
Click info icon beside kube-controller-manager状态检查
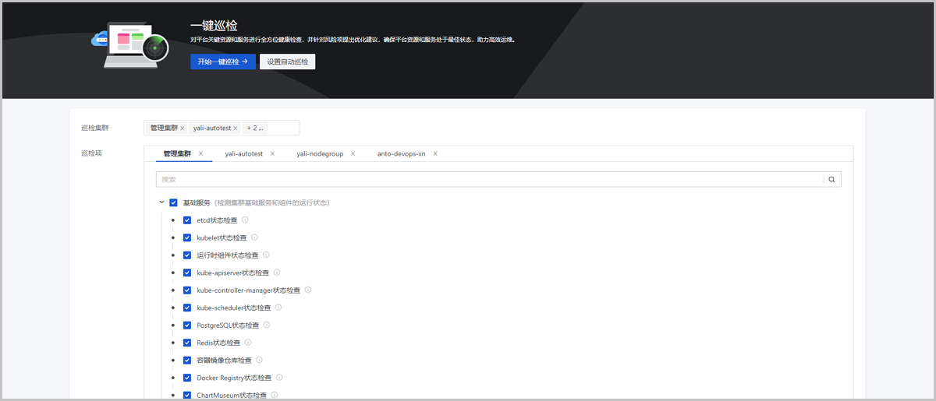(308, 290)
